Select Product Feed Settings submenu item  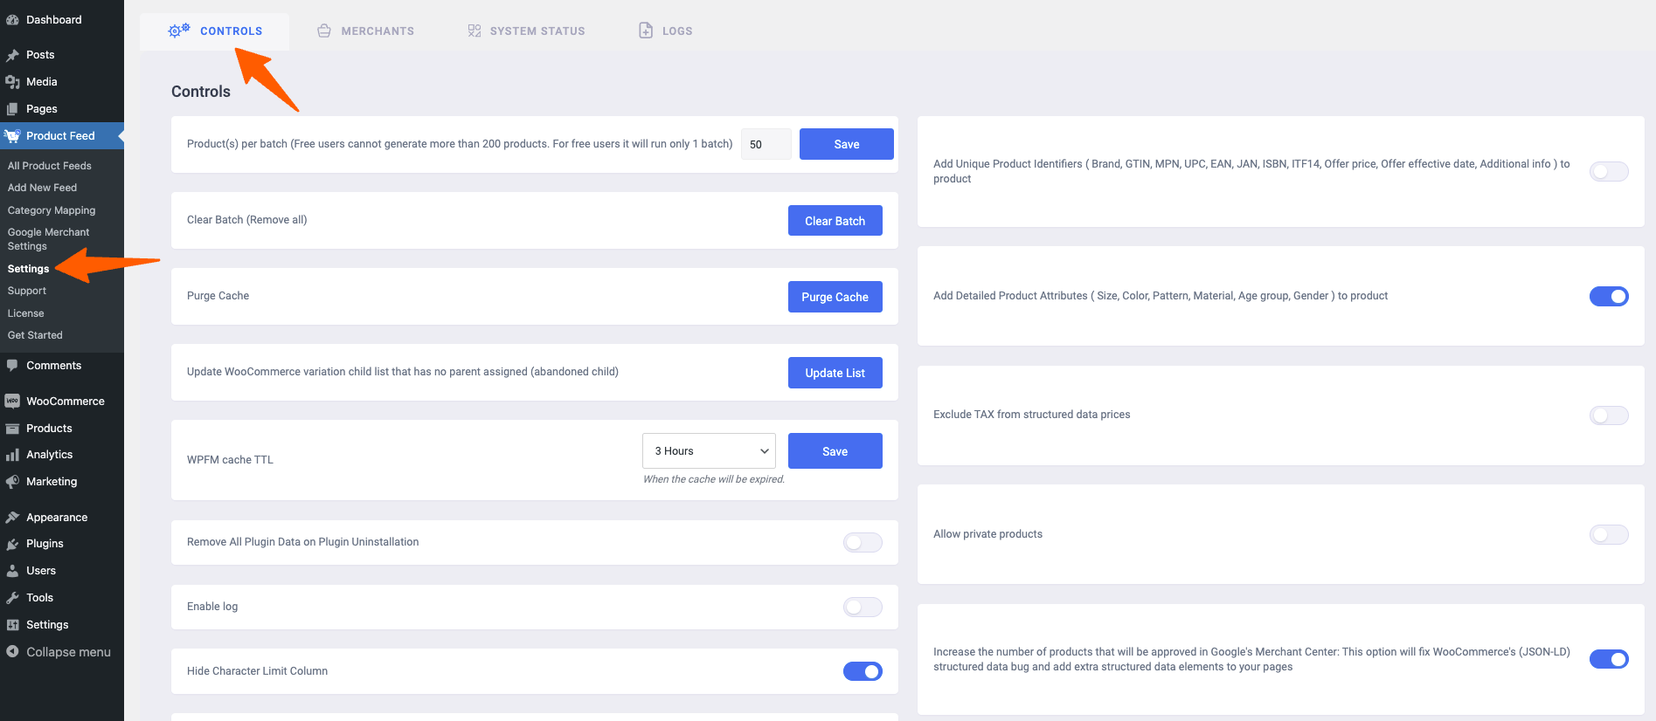pyautogui.click(x=28, y=269)
